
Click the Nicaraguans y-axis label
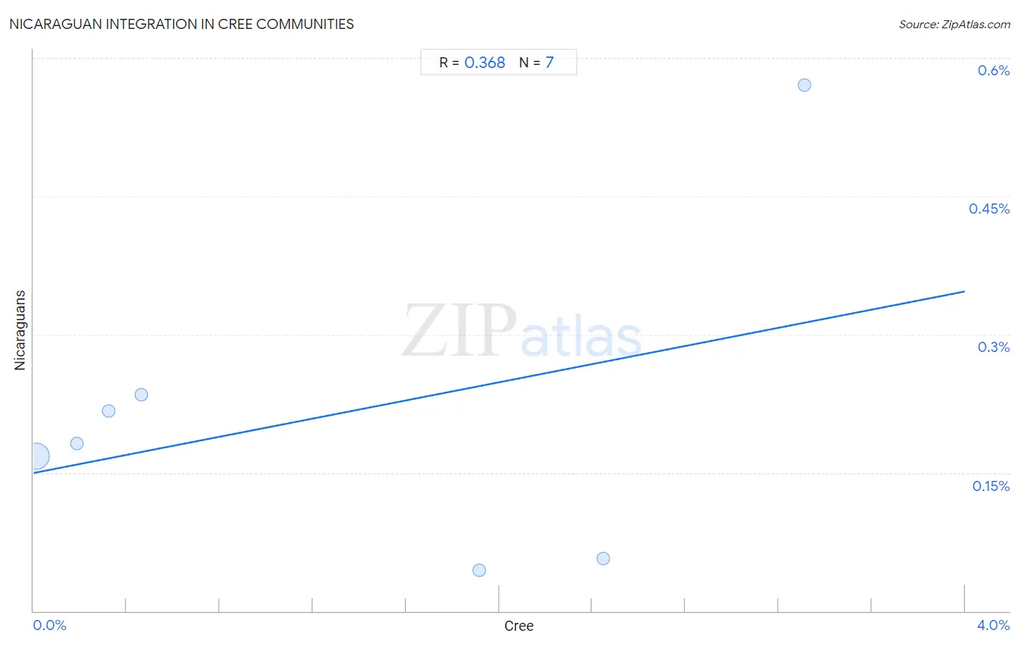(20, 330)
